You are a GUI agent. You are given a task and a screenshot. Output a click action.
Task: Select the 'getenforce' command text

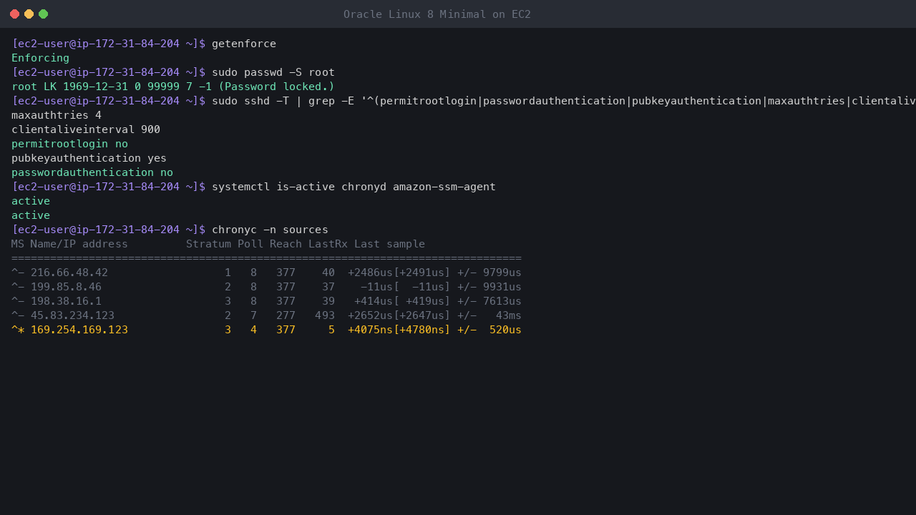click(244, 44)
